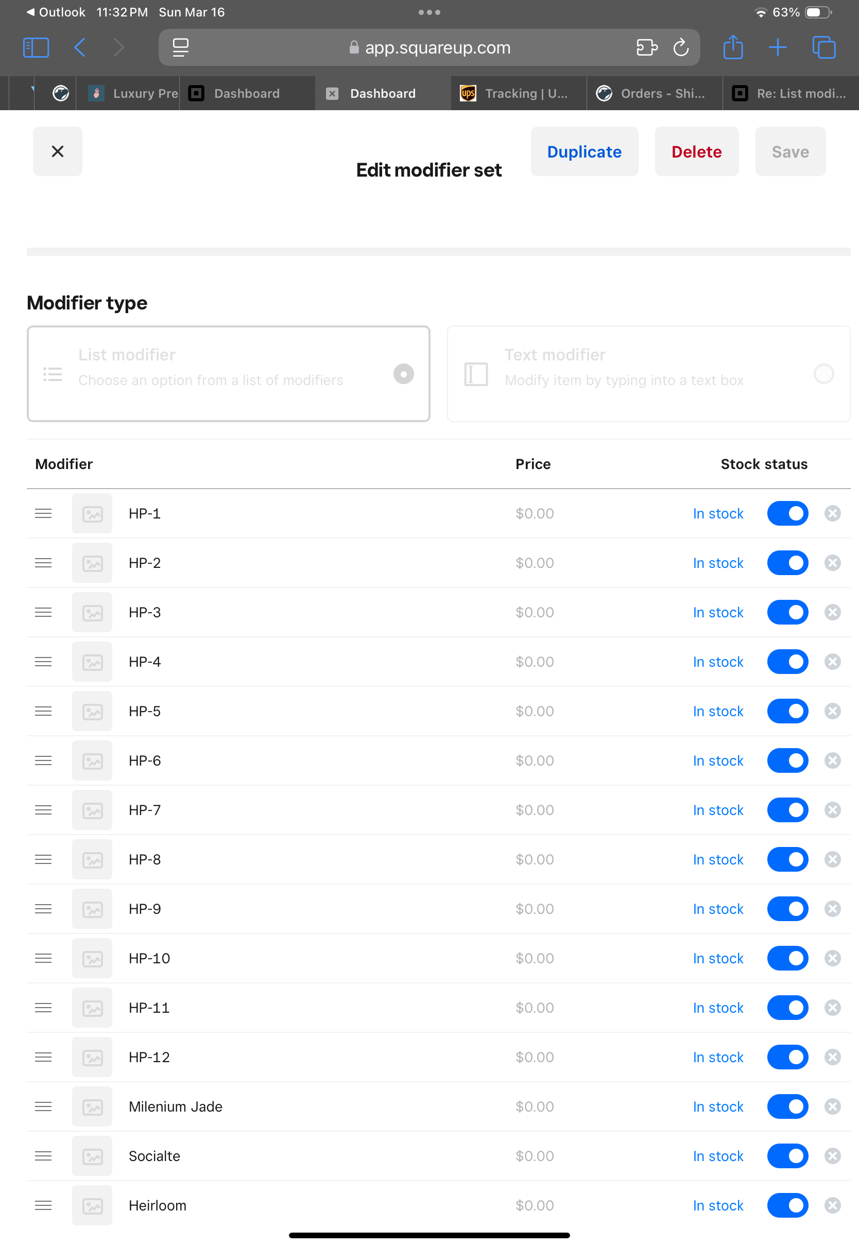Toggle Heirloom stock status off
Image resolution: width=859 pixels, height=1246 pixels.
(x=787, y=1205)
